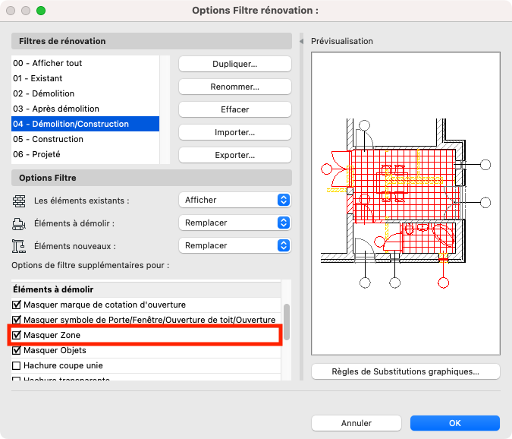512x439 pixels.
Task: Uncheck Masquer marque de cotation d'ouverture
Action: [x=17, y=305]
